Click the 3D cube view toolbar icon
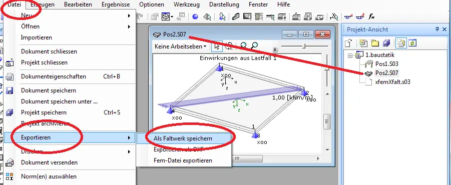This screenshot has height=185, width=451. tap(166, 17)
